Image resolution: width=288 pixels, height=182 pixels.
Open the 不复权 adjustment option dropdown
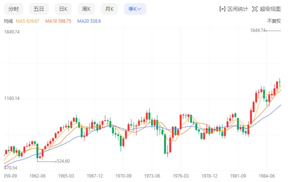[x=274, y=21]
